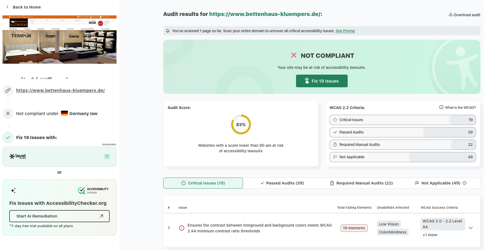Show the +1 more WCAG criteria
Screen dimensions: 484x250
(x=430, y=235)
